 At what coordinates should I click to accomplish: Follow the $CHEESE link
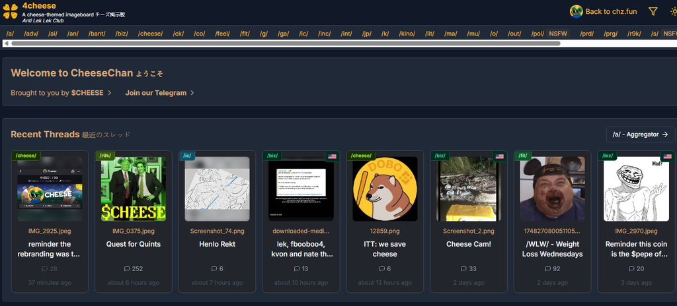[x=91, y=93]
